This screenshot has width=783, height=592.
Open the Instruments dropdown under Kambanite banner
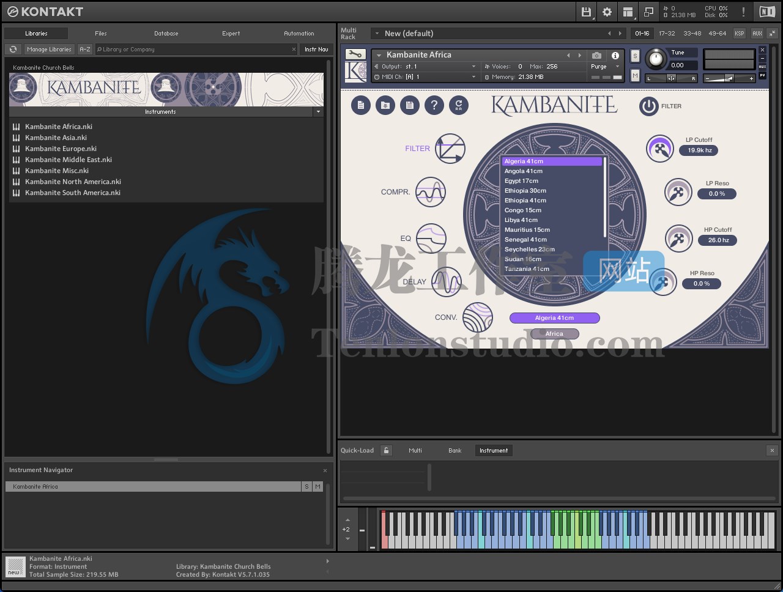(318, 112)
